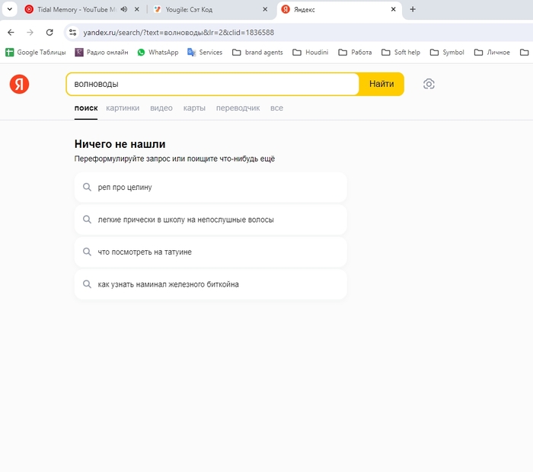
Task: Focus the search field containing волноводы
Action: pyautogui.click(x=212, y=84)
